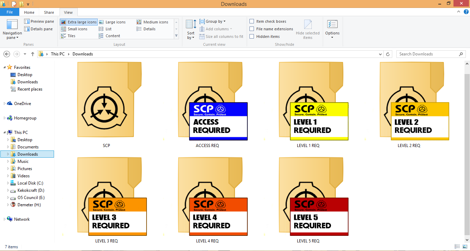Switch to the Home ribbon tab

[x=29, y=12]
